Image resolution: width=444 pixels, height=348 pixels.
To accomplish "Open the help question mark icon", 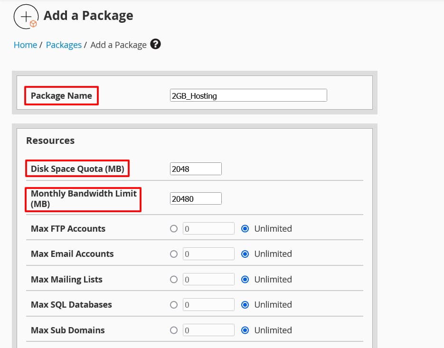I will [x=155, y=44].
